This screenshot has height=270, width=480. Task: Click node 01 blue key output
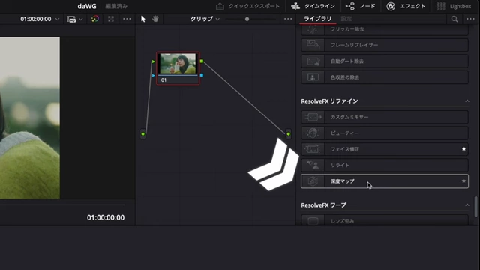coord(202,75)
